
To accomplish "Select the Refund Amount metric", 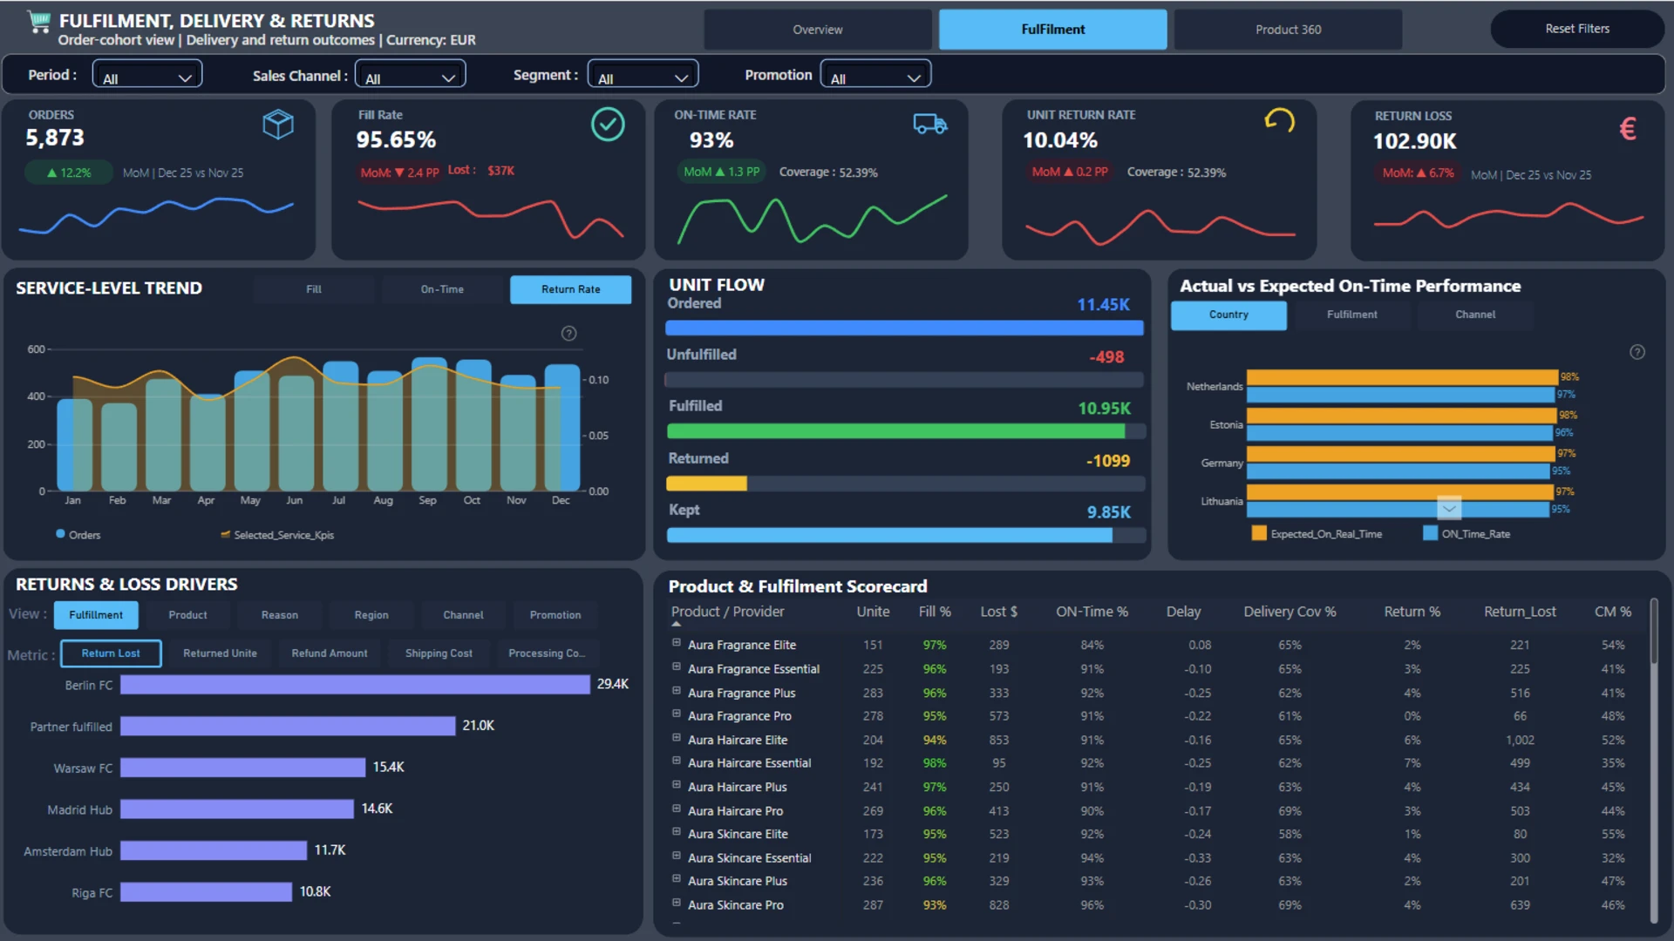I will 330,653.
